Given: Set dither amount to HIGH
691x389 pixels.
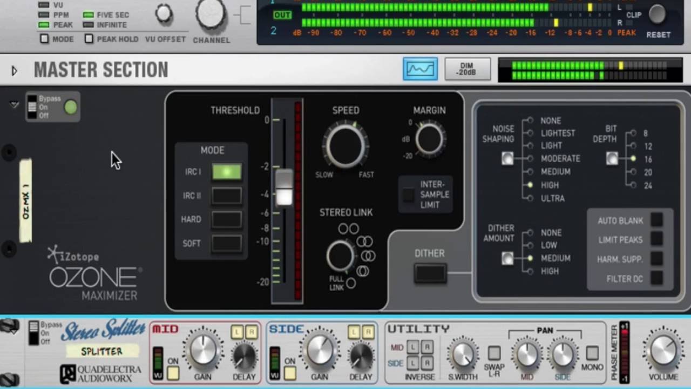Looking at the screenshot, I should (x=531, y=271).
